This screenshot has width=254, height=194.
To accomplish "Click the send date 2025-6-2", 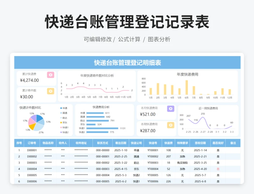I will pos(121,181).
